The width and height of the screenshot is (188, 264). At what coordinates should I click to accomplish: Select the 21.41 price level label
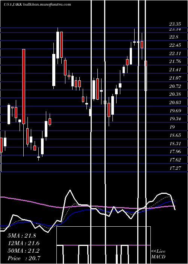coord(175,70)
